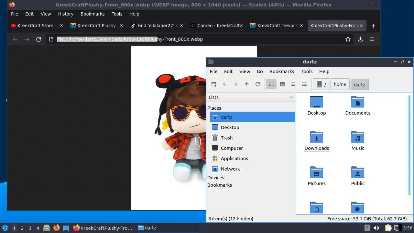Viewport: 414px width, 233px height.
Task: Switch to workspace 2 on taskbar
Action: point(22,228)
